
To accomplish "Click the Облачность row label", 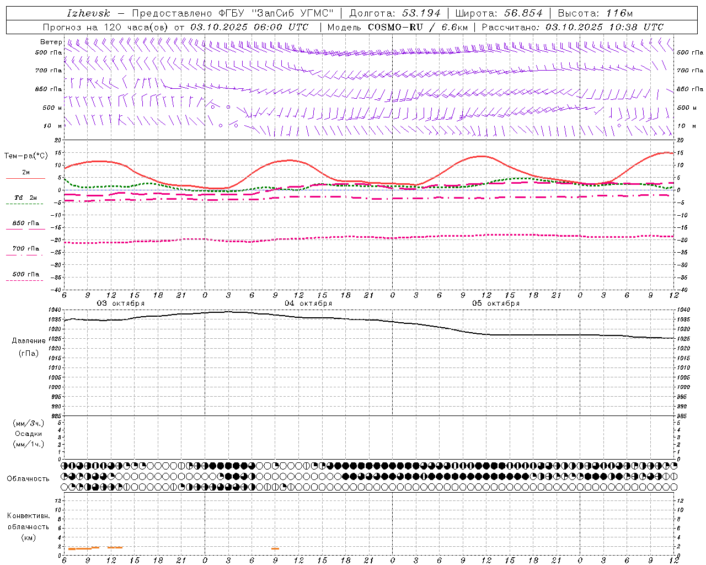I will click(28, 478).
